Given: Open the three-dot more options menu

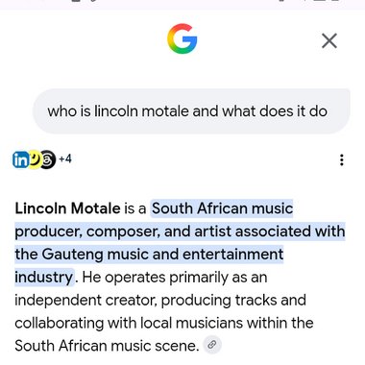Looking at the screenshot, I should tap(342, 159).
